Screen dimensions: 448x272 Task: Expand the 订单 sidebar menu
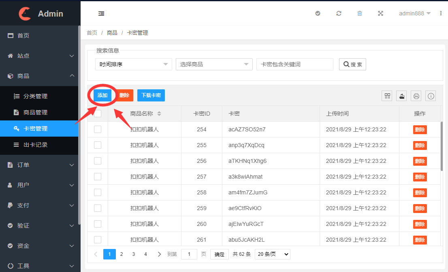pyautogui.click(x=39, y=165)
